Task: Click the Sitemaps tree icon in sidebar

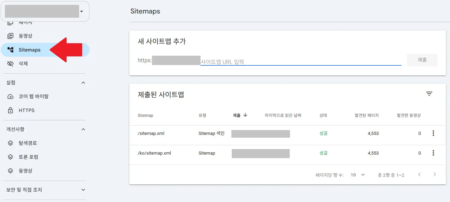Action: (x=10, y=50)
